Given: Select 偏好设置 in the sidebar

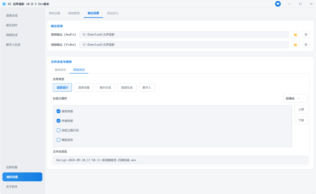Looking at the screenshot, I should click(x=22, y=177).
